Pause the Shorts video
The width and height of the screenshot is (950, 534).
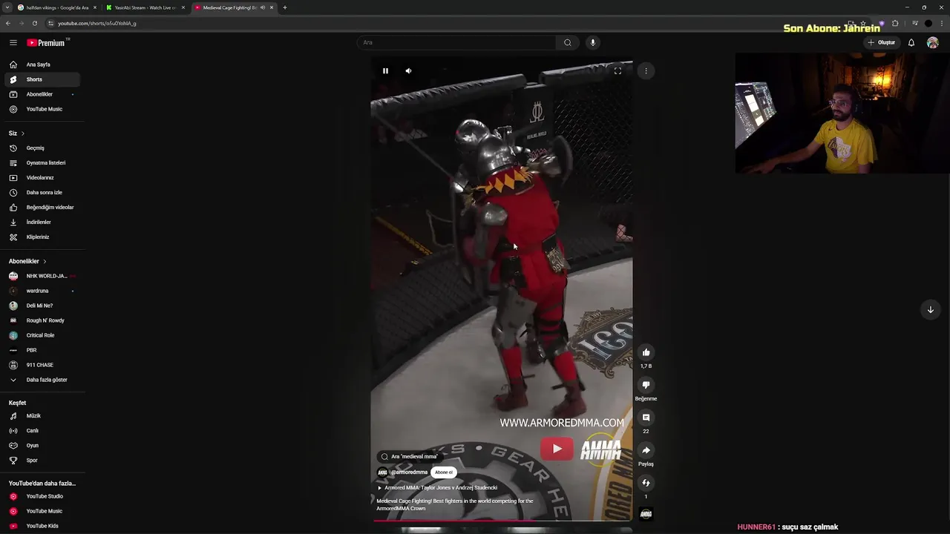pyautogui.click(x=385, y=70)
